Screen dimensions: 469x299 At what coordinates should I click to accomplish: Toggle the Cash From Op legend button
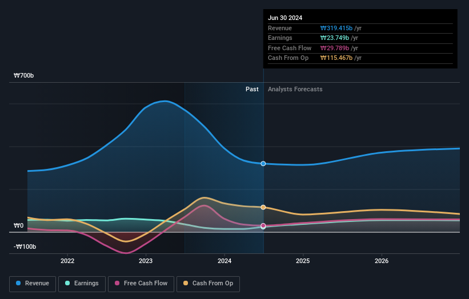click(x=208, y=284)
